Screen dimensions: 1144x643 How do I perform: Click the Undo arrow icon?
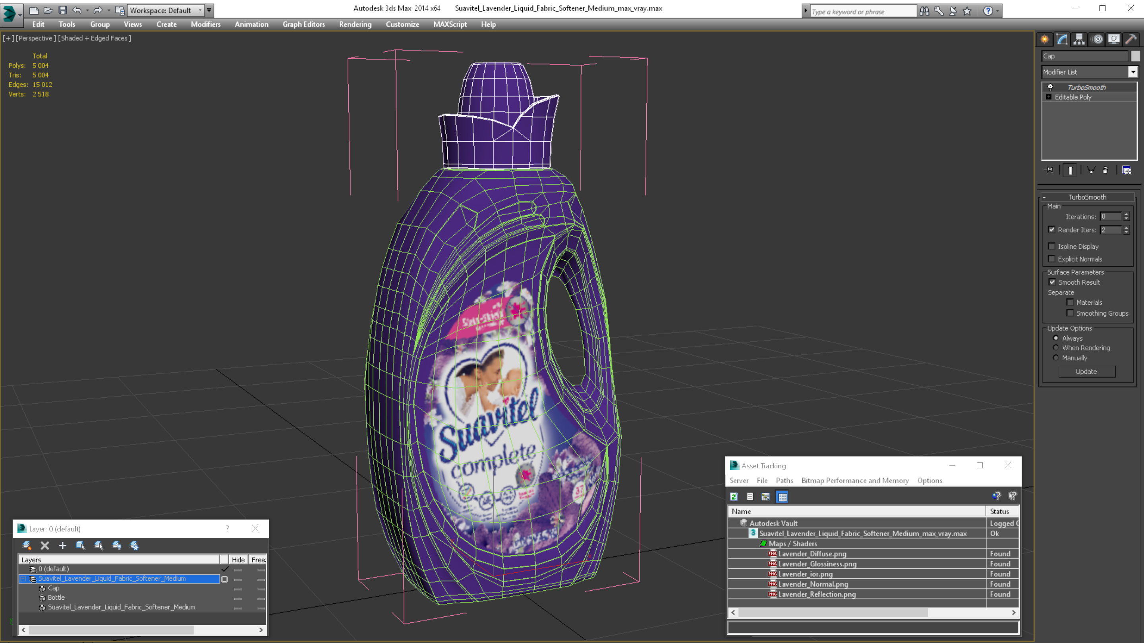(x=77, y=10)
